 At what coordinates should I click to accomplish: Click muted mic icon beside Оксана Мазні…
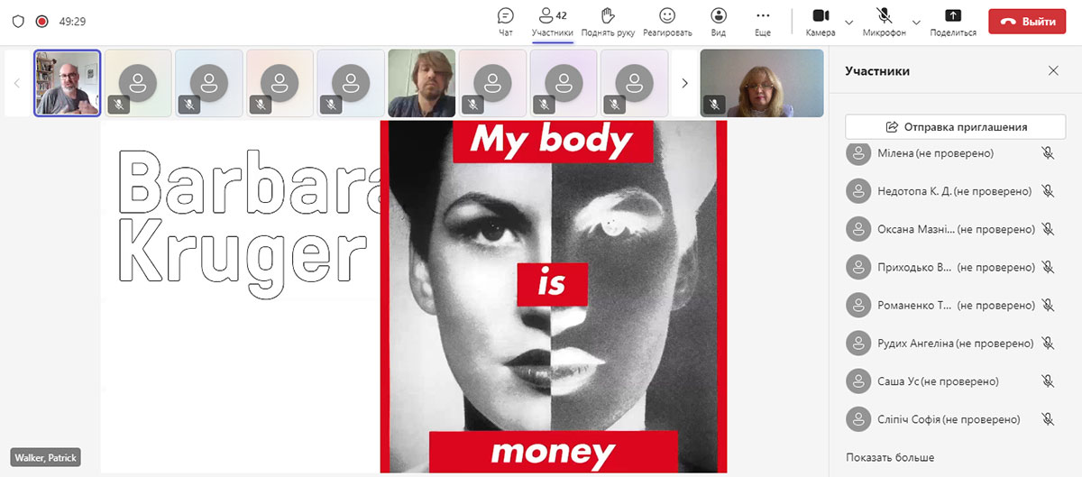(x=1047, y=229)
